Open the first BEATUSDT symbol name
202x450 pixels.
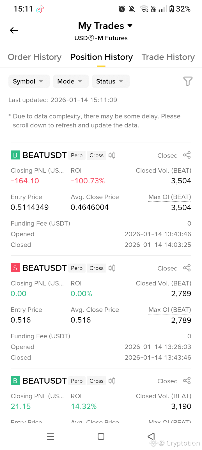tap(45, 155)
